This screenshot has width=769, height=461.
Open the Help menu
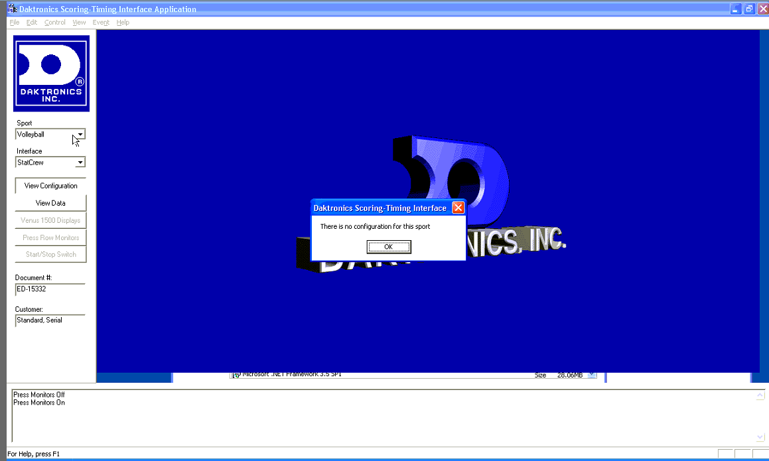pyautogui.click(x=123, y=23)
